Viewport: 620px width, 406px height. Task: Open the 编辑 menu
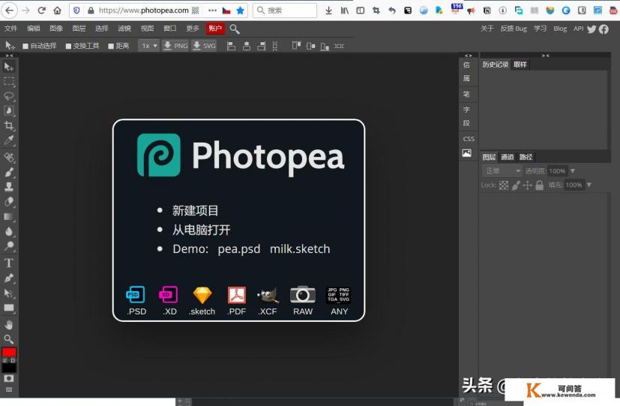tap(34, 29)
